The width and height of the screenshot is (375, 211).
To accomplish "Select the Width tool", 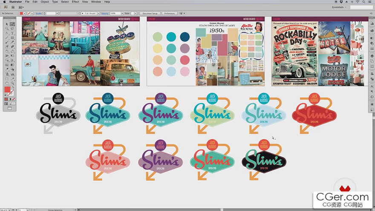I will (7, 55).
